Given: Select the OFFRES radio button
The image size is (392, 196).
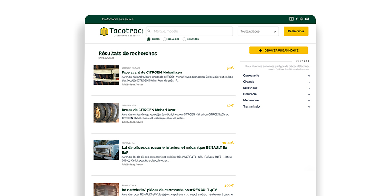Looking at the screenshot, I should click(x=149, y=39).
